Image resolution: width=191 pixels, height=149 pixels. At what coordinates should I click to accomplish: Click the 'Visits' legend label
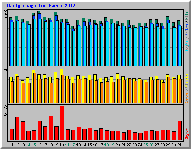coord(187,81)
